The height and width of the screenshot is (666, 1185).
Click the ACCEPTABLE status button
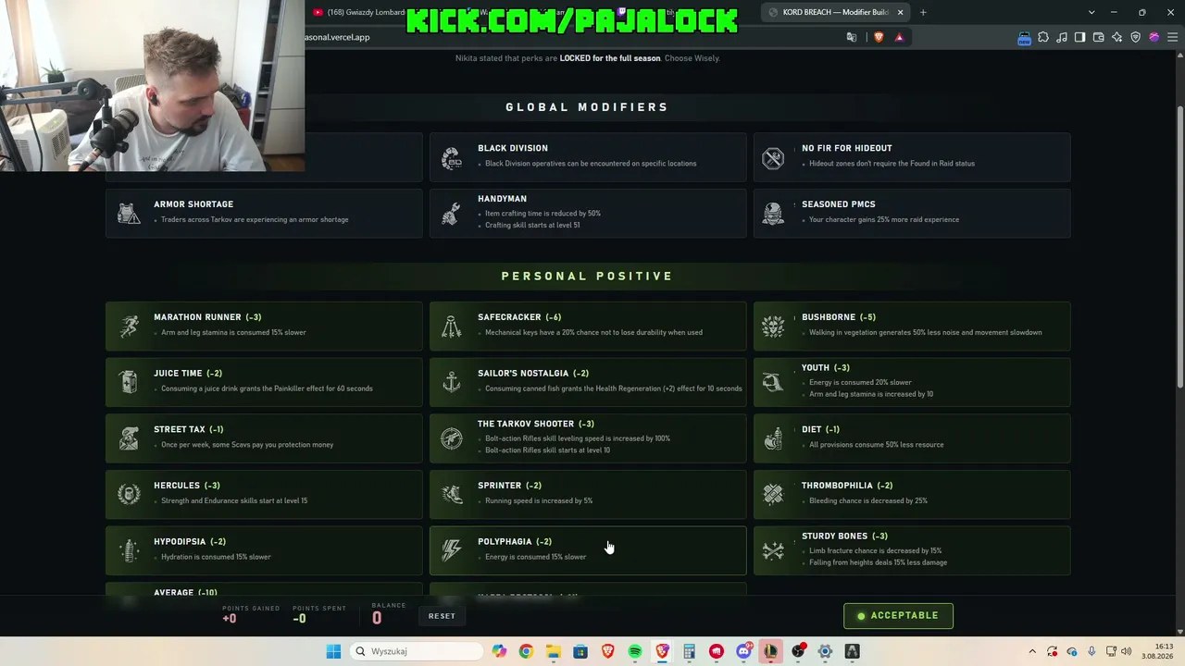tap(898, 616)
